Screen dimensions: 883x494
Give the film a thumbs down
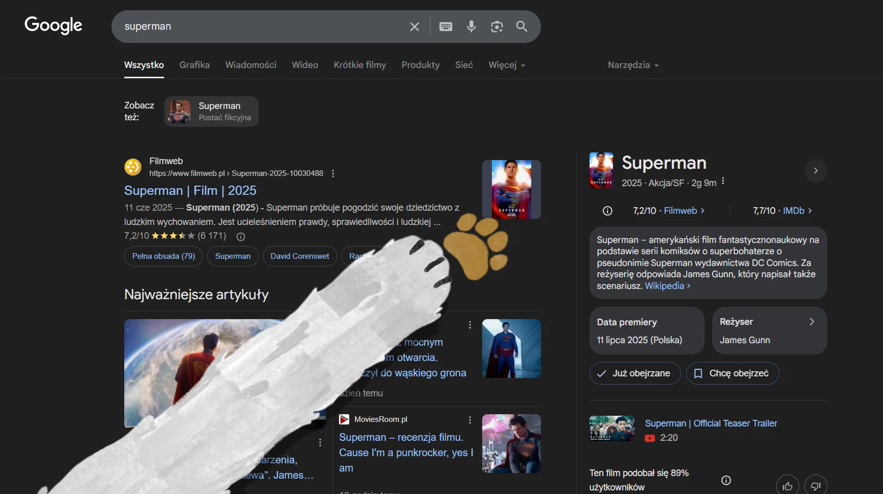pos(816,486)
